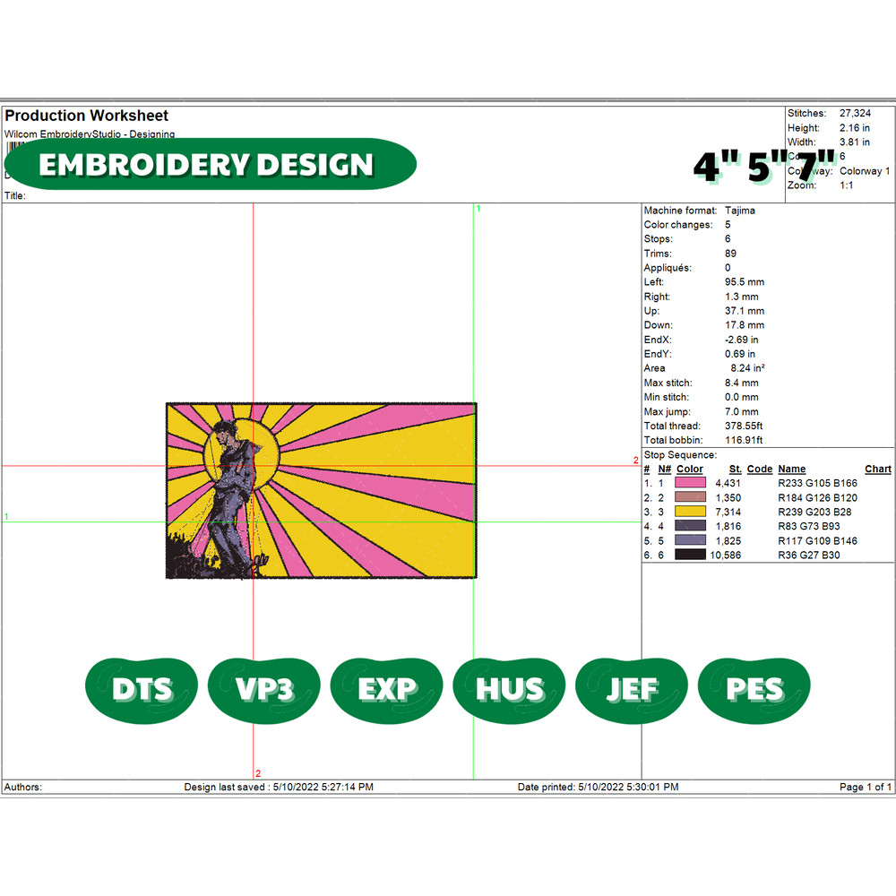Click the Color column header
This screenshot has width=896, height=896.
(689, 469)
